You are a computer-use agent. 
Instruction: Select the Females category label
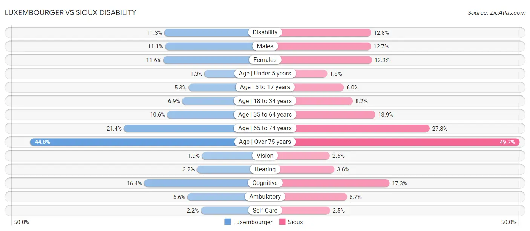(x=265, y=60)
